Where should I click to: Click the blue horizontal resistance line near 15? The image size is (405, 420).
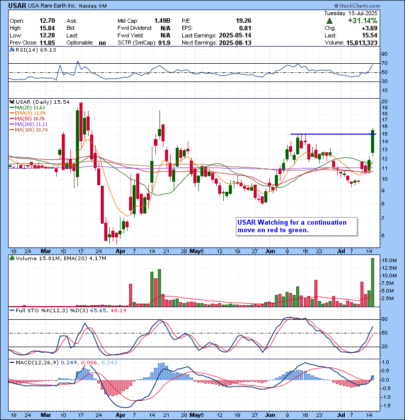pos(333,134)
